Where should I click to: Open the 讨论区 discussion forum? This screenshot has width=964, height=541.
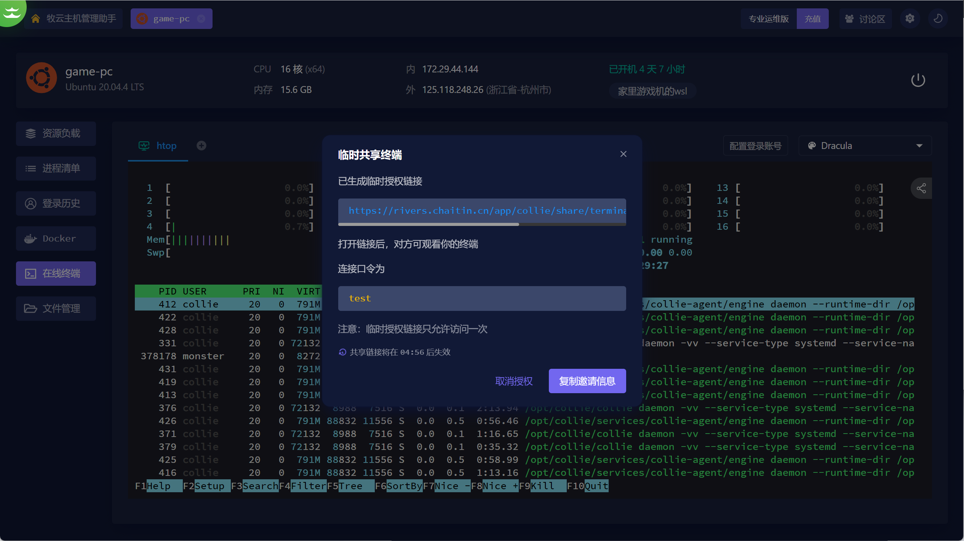[x=865, y=19]
